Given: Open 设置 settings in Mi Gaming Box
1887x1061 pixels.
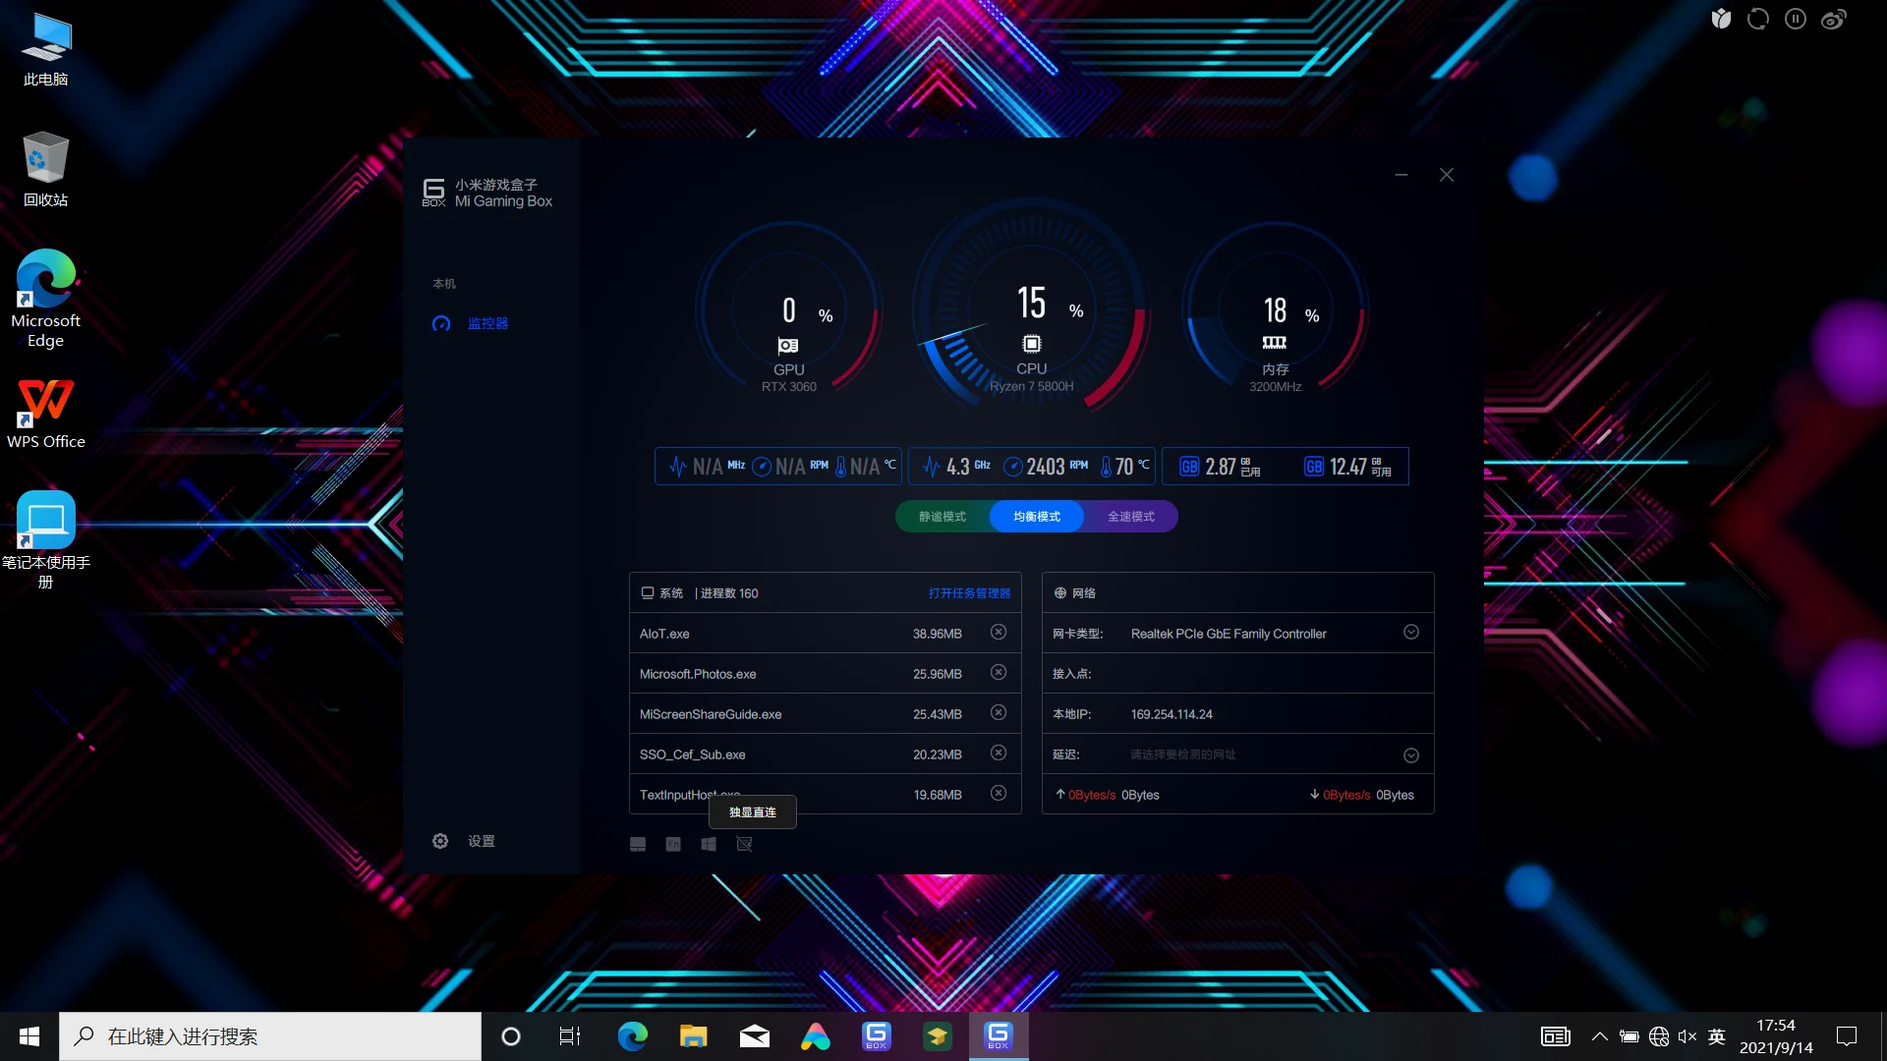Looking at the screenshot, I should (464, 841).
